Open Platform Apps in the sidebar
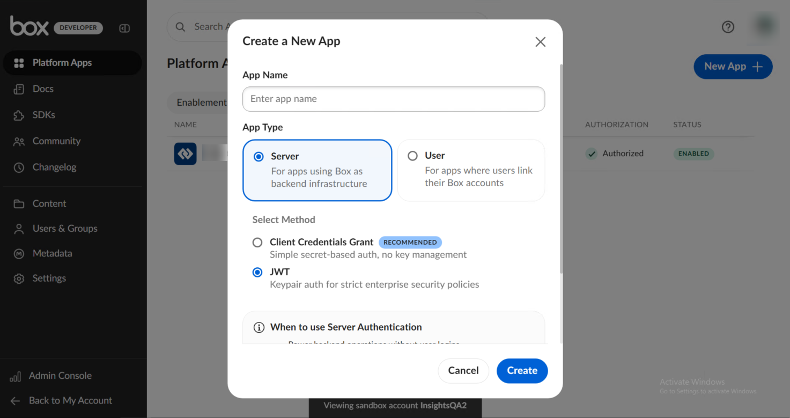This screenshot has height=418, width=790. [x=72, y=63]
